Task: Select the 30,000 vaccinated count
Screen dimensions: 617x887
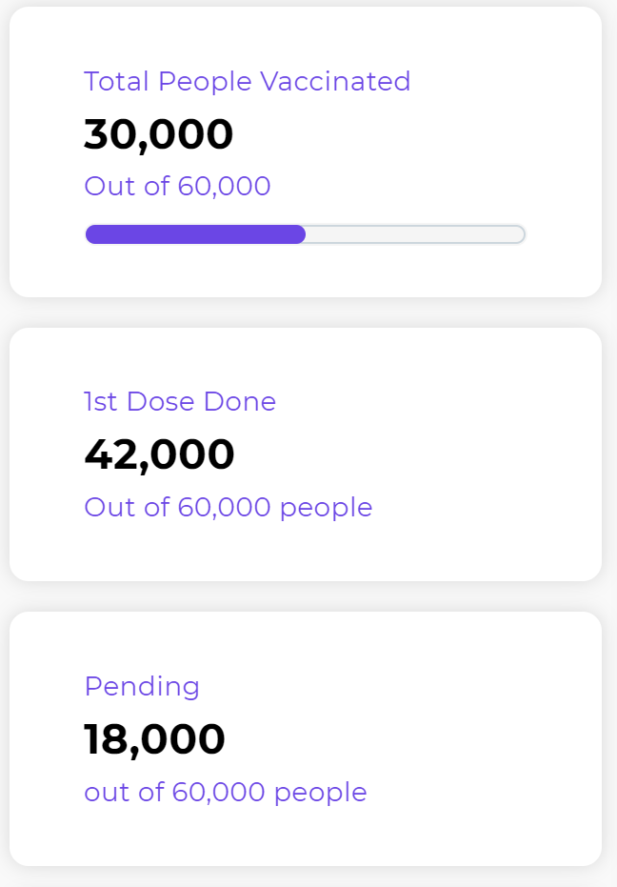Action: (158, 134)
